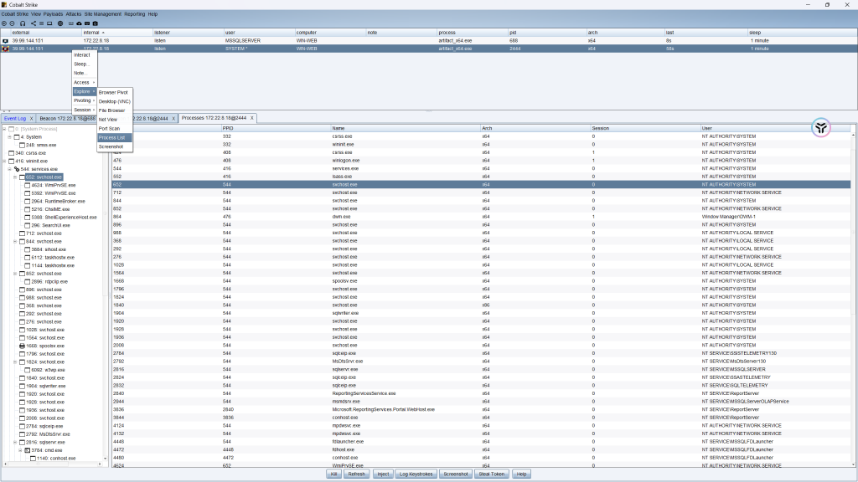The height and width of the screenshot is (482, 858).
Task: Select Desktop (VNC) in the submenu
Action: tap(114, 101)
